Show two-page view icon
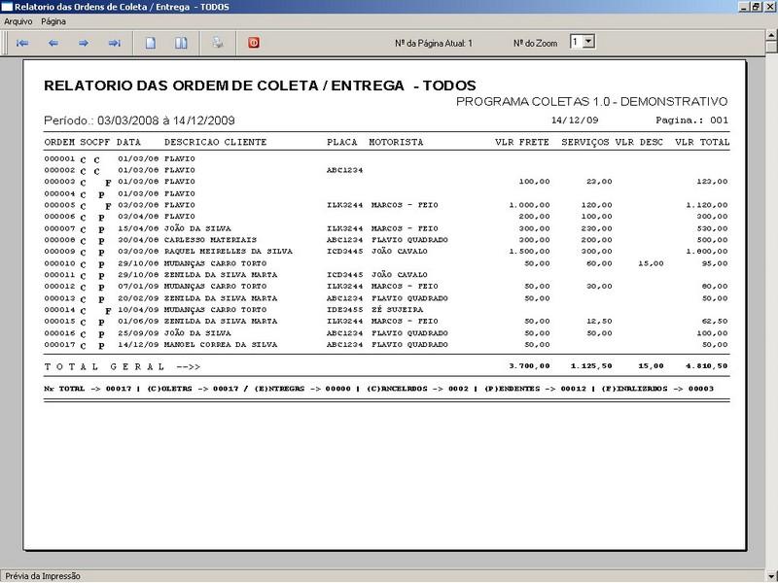778x583 pixels. (181, 43)
